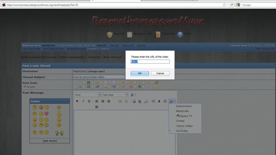Open the Font dropdown
The width and height of the screenshot is (276, 155).
point(88,95)
